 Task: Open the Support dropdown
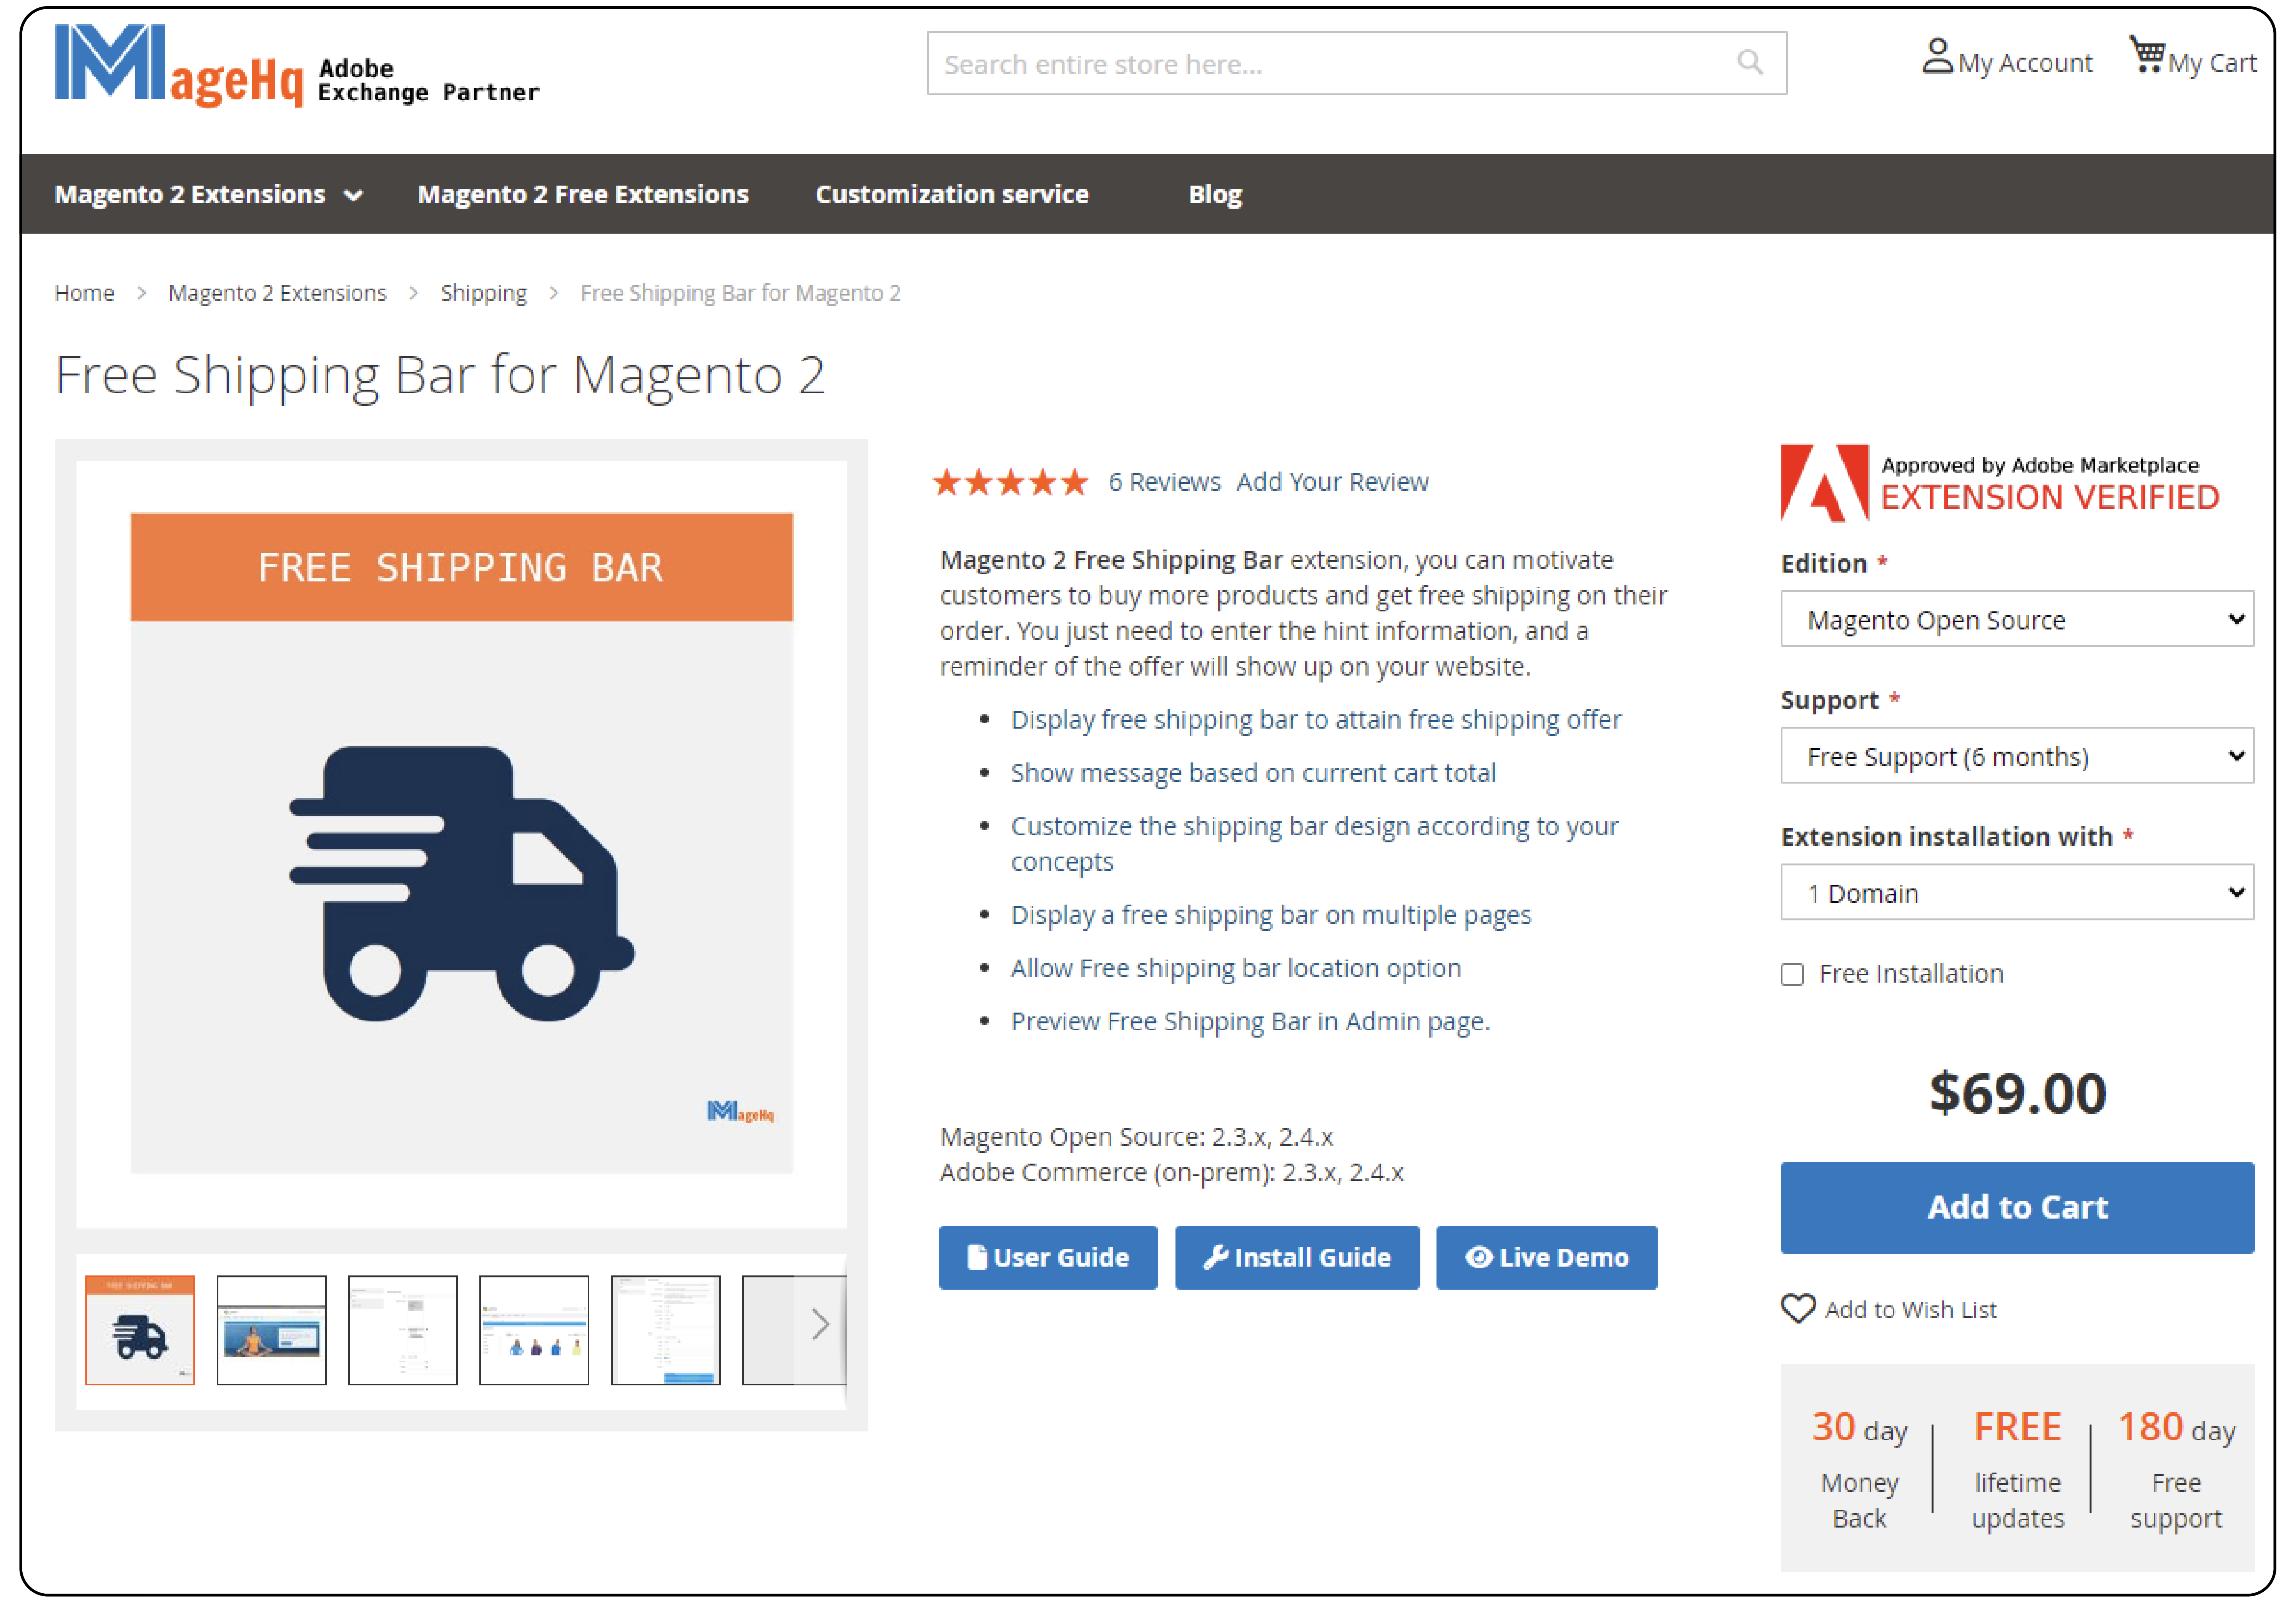2017,756
